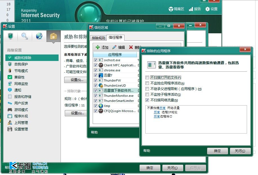
Task: Select the chrome.exe row text
Action: pos(112,71)
